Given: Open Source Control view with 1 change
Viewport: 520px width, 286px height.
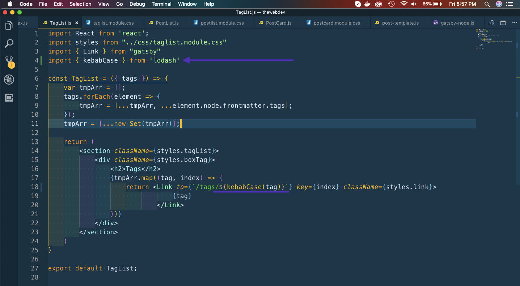Looking at the screenshot, I should (9, 61).
